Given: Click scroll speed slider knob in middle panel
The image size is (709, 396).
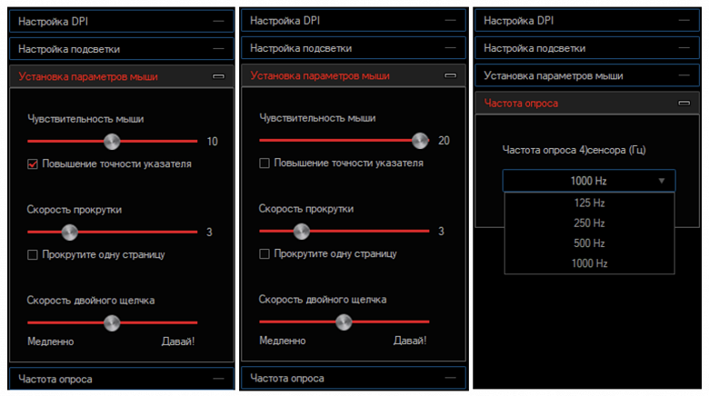Looking at the screenshot, I should point(302,232).
